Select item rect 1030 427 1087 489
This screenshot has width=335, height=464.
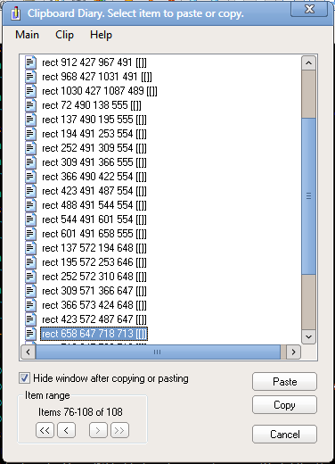click(x=100, y=91)
